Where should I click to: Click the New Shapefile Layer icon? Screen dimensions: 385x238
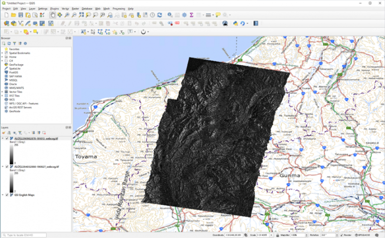pyautogui.click(x=21, y=24)
